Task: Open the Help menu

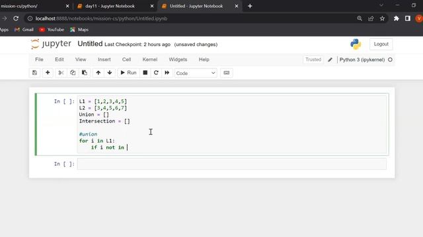Action: tap(204, 60)
